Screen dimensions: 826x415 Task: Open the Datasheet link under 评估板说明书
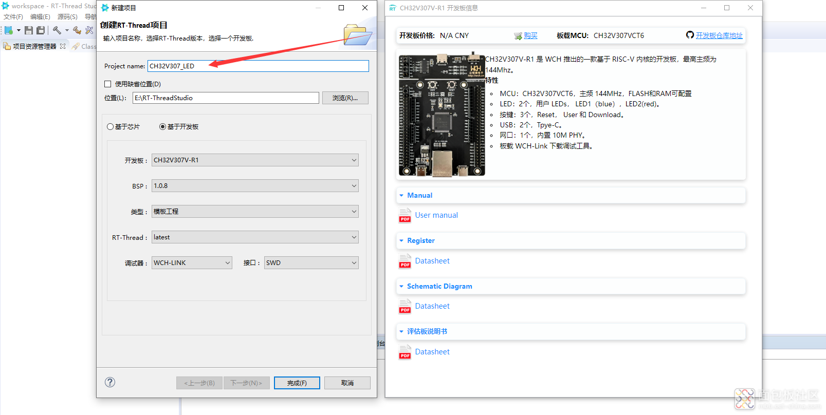point(432,352)
